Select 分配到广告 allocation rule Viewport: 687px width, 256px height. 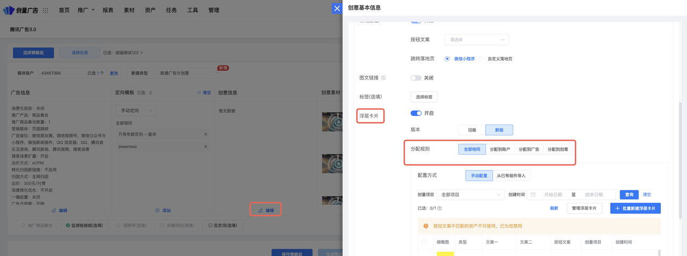tap(529, 149)
